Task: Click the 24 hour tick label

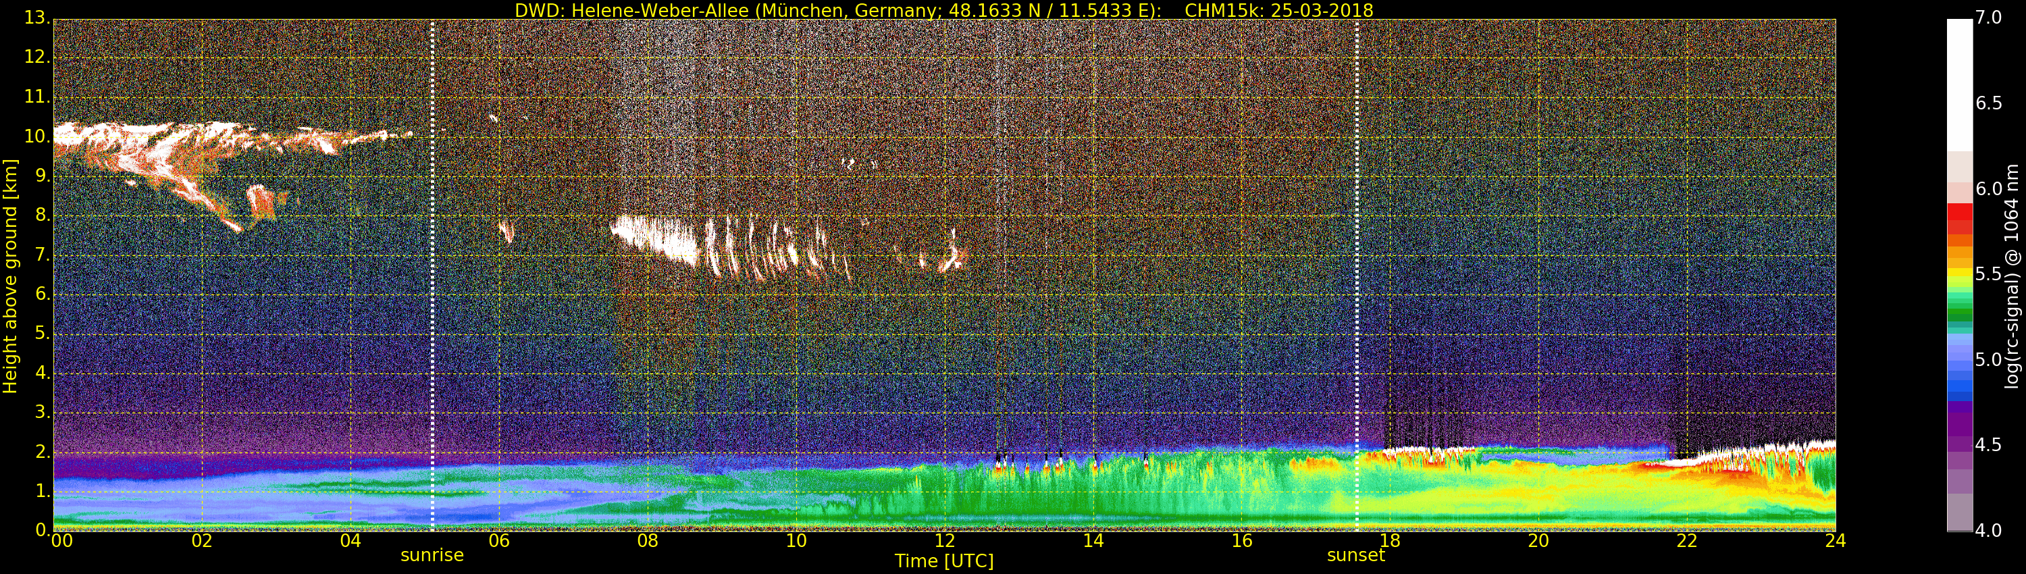Action: (x=1835, y=541)
